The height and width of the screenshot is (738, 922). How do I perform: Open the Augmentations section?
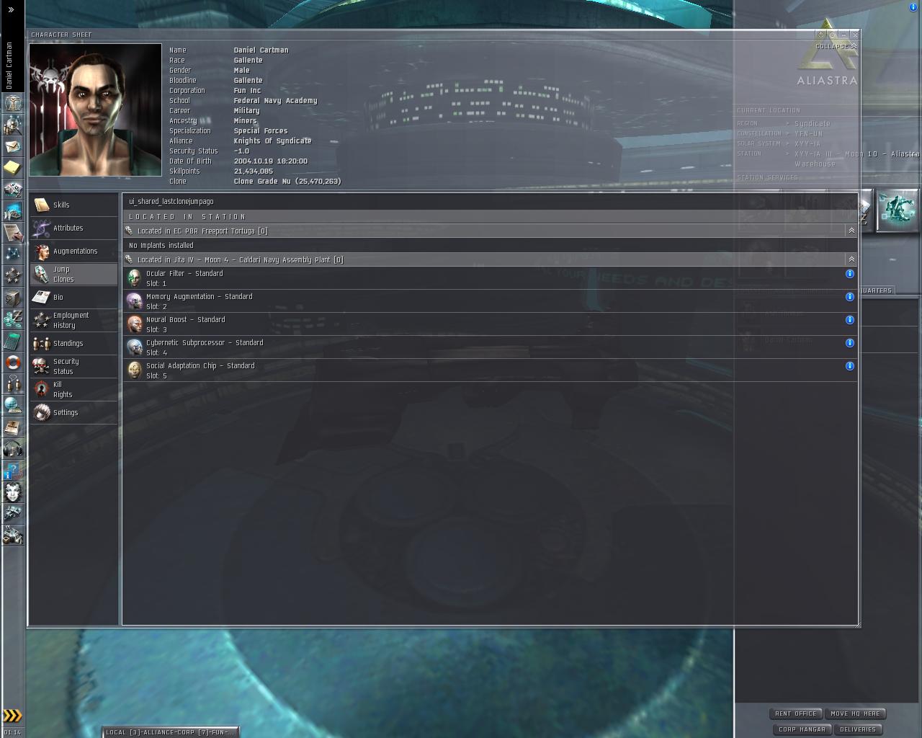(x=73, y=251)
